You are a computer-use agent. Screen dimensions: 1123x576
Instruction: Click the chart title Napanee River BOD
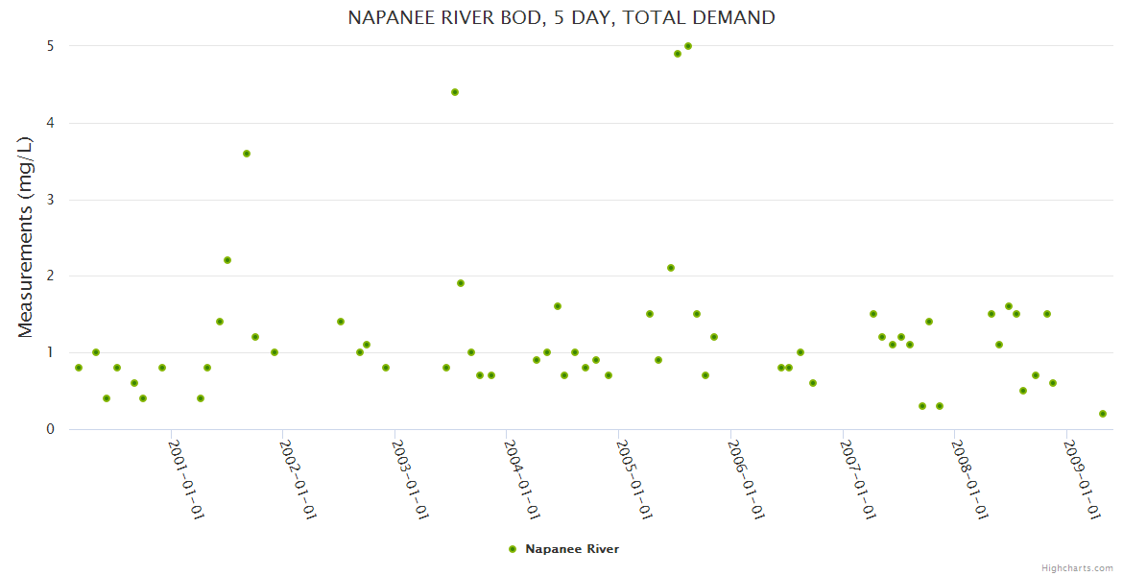(561, 17)
